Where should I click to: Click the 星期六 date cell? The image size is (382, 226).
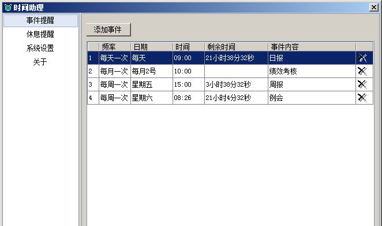coord(152,98)
